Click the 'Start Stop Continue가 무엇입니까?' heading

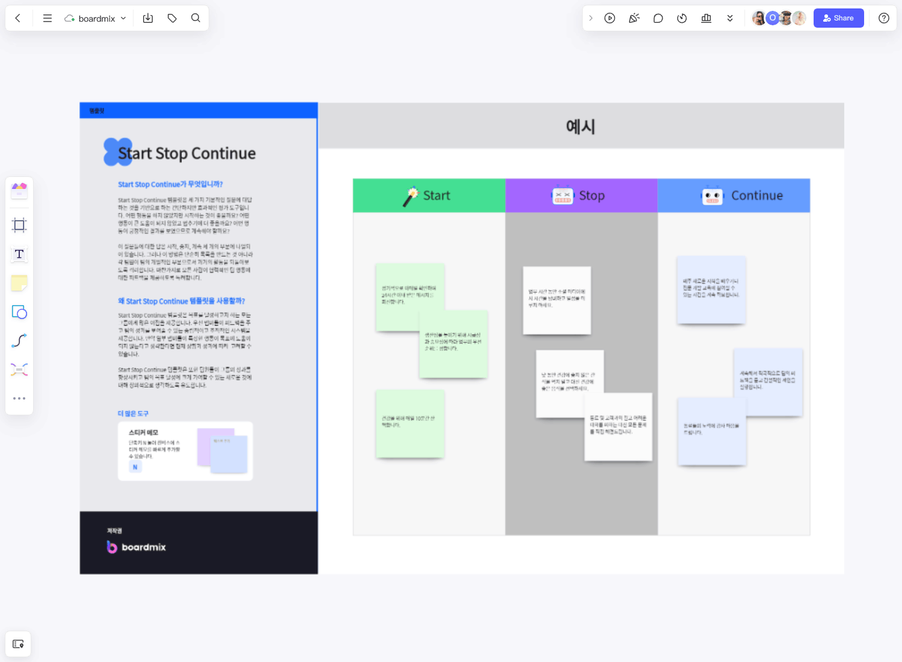[x=170, y=184]
